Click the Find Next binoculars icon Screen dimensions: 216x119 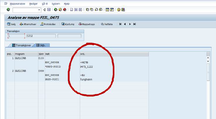click(x=80, y=10)
